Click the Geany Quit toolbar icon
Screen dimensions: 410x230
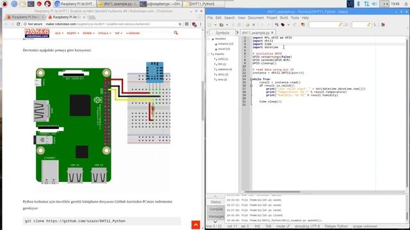pos(383,25)
